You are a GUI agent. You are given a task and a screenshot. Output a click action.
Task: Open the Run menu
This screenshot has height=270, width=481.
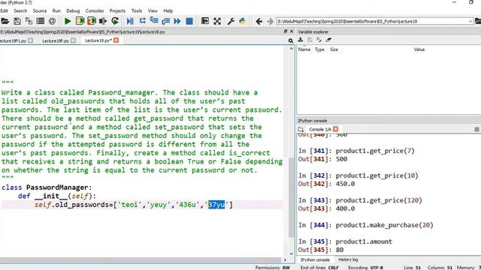pyautogui.click(x=56, y=10)
